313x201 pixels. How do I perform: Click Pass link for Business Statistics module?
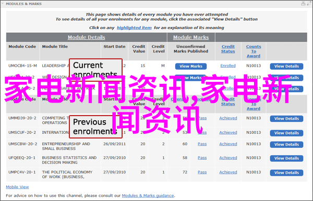tap(202, 158)
